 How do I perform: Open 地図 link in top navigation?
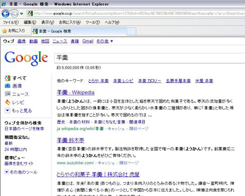click(45, 41)
